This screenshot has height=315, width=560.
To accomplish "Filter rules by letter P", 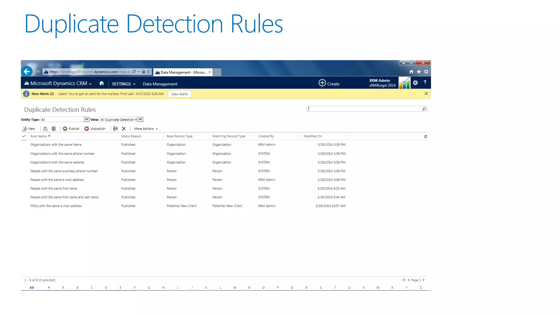I will 278,288.
